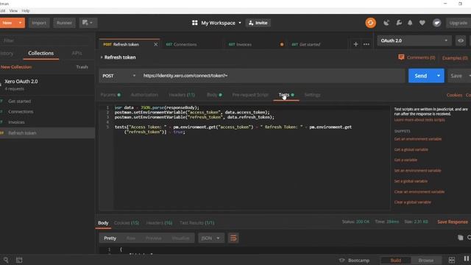Click the Comments speech bubble icon

tap(401, 57)
